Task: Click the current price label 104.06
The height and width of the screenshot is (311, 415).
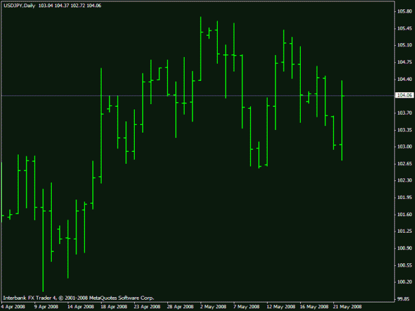Action: coord(404,95)
